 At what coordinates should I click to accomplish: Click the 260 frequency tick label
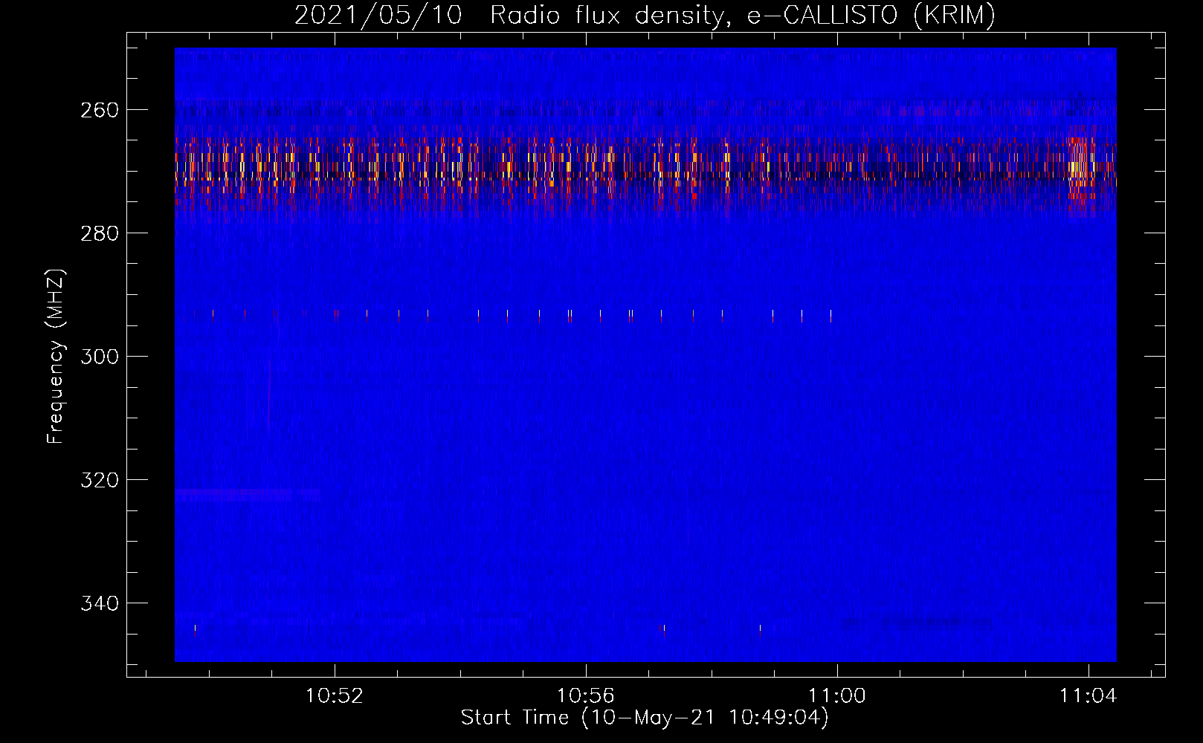(x=99, y=110)
